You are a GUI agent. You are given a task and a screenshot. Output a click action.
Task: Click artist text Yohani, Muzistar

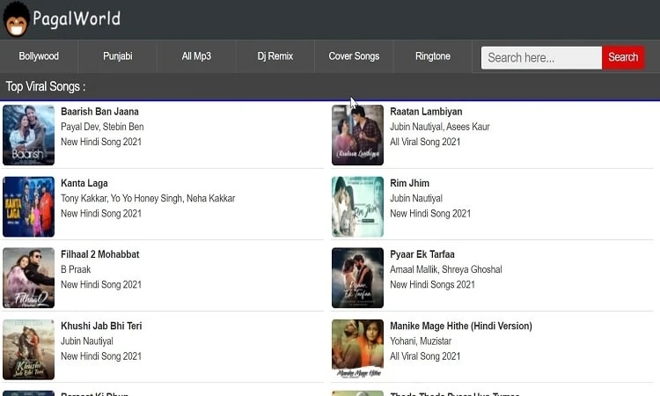pyautogui.click(x=421, y=341)
